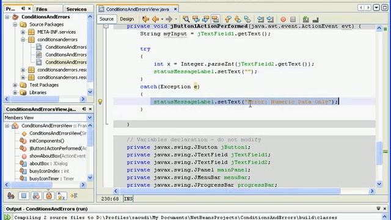Toggle Sort by Source order filter
Viewport: 391px width, 220px height.
pyautogui.click(x=74, y=196)
